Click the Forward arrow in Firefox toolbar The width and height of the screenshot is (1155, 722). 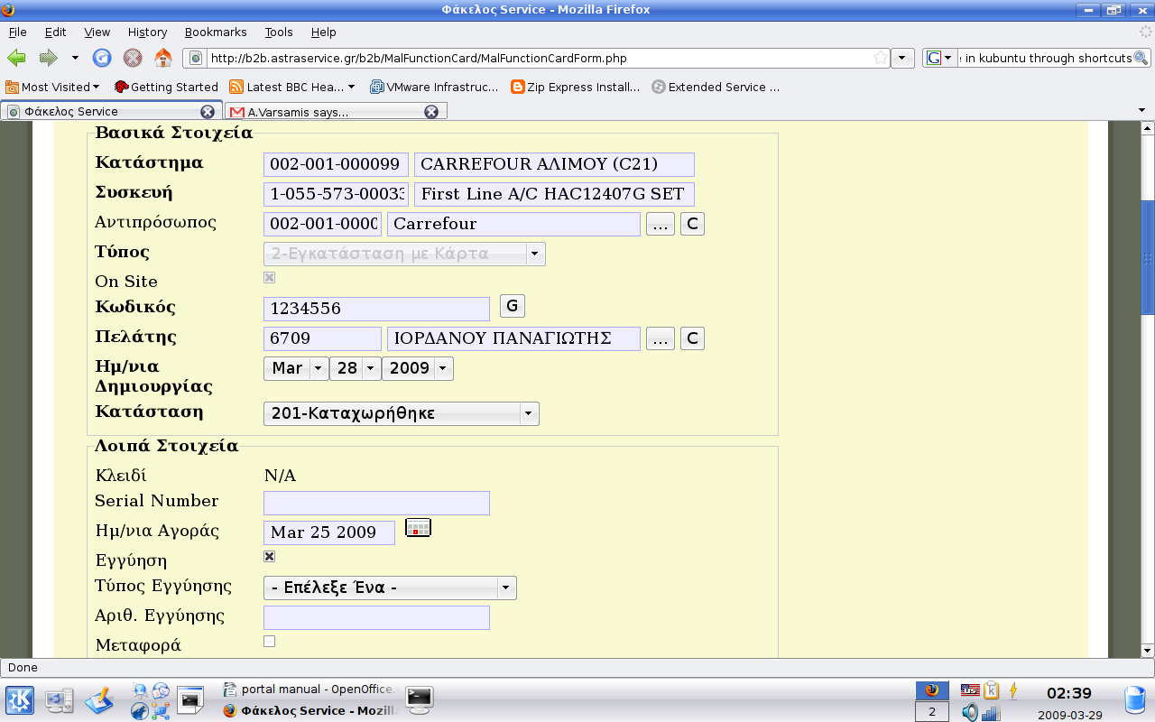(48, 58)
